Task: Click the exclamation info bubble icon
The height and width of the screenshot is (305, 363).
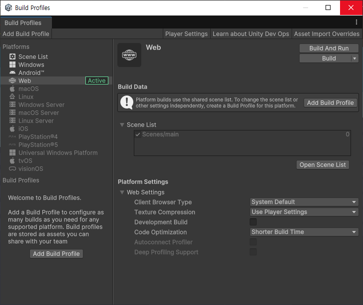Action: tap(127, 102)
